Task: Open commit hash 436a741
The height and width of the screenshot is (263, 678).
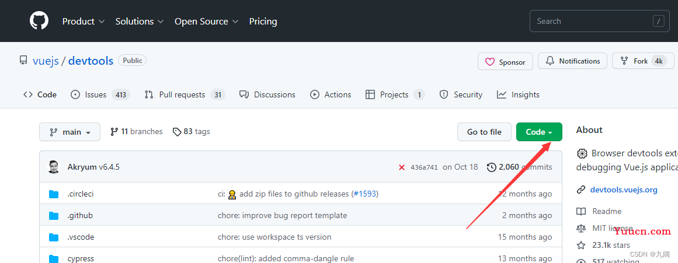Action: (x=424, y=167)
